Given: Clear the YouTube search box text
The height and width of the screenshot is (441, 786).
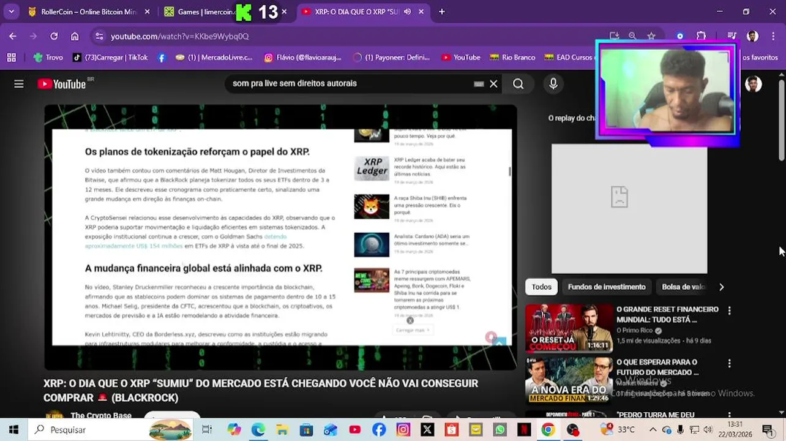Looking at the screenshot, I should click(493, 84).
